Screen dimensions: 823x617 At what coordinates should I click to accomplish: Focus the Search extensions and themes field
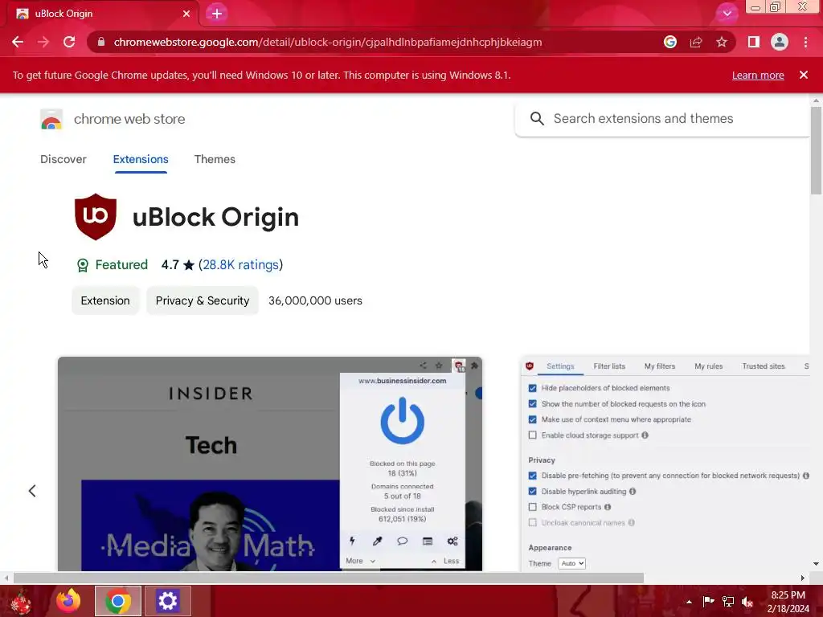click(x=662, y=119)
